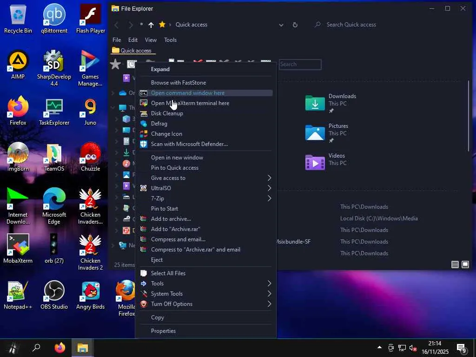The image size is (476, 357).
Task: Choose Change Icon option
Action: (205, 134)
